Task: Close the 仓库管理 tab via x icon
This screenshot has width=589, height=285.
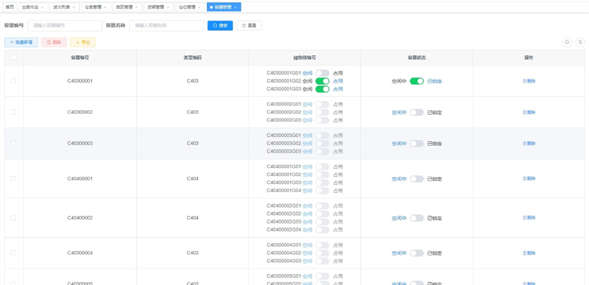Action: point(105,8)
